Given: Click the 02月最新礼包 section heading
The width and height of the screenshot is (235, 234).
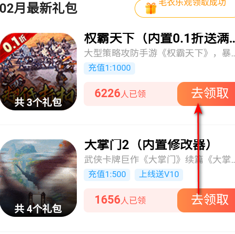Looking at the screenshot, I should tap(39, 8).
